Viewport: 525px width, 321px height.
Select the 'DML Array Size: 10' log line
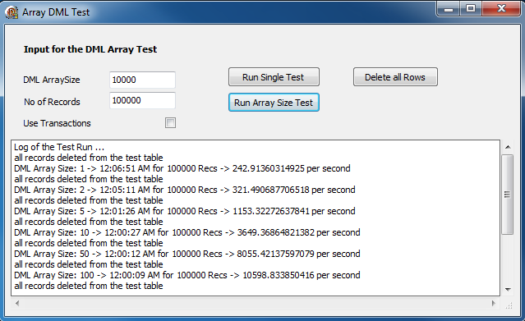pos(187,232)
